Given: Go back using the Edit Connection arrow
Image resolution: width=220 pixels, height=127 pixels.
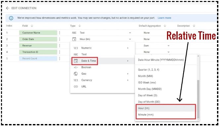Looking at the screenshot, I should pos(7,8).
